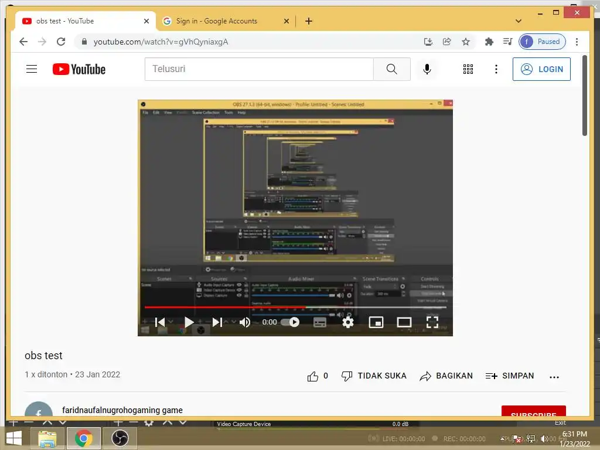Go to the previous video
Viewport: 600px width, 450px height.
point(160,322)
